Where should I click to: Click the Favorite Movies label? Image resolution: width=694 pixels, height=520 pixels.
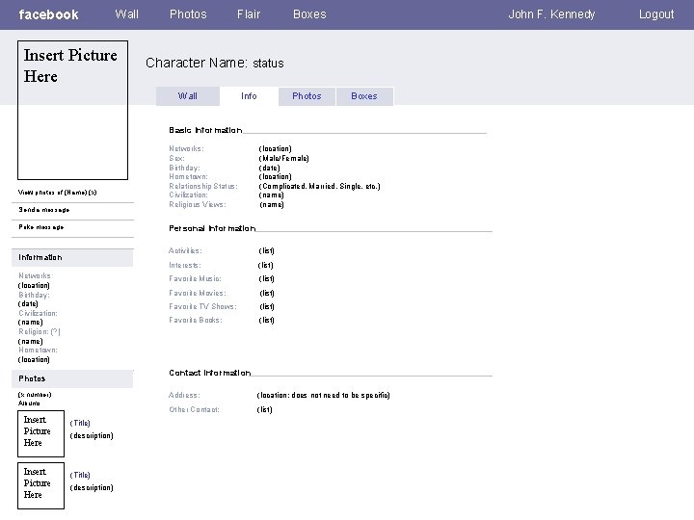198,293
